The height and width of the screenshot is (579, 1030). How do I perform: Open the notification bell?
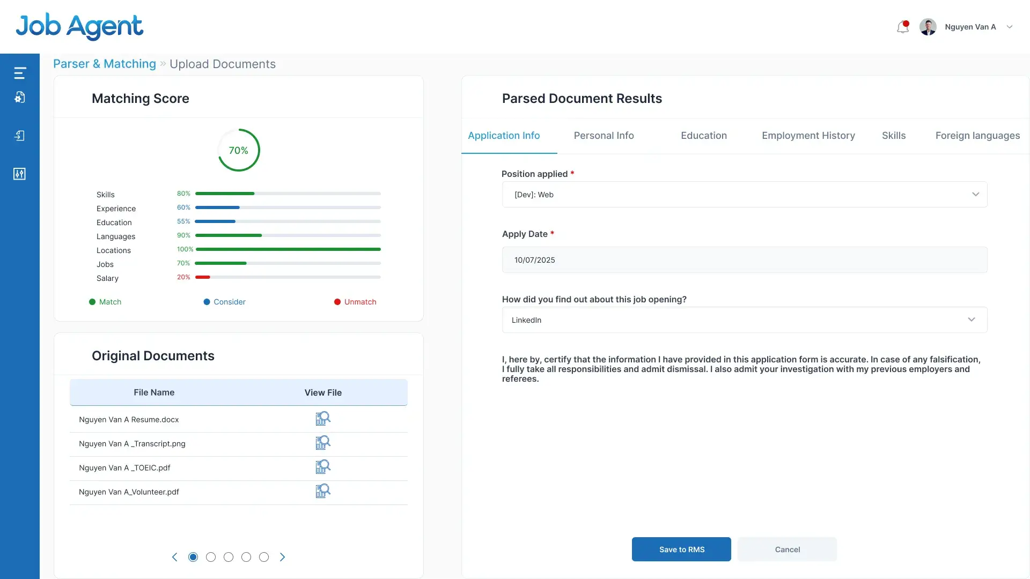coord(903,27)
